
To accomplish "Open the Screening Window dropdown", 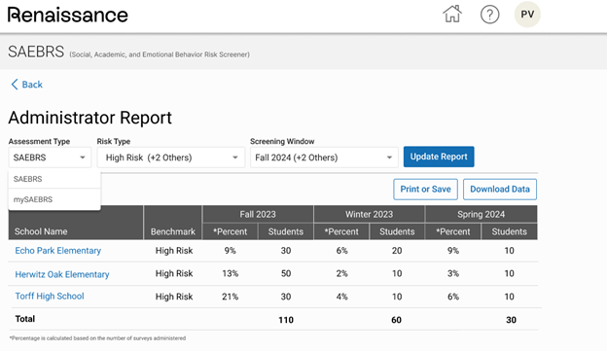I will (x=324, y=158).
